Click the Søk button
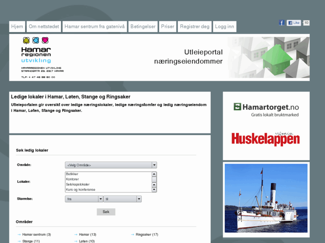The height and width of the screenshot is (243, 325). [x=106, y=212]
